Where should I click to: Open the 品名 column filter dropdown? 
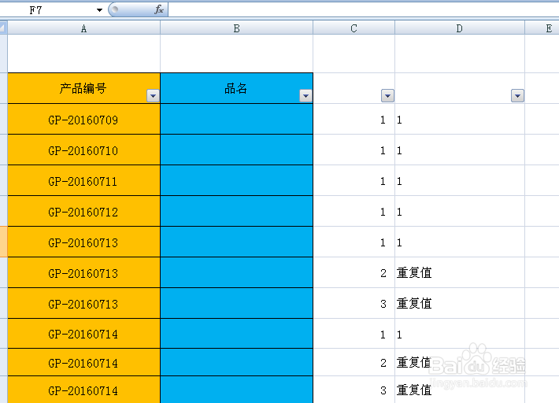305,95
